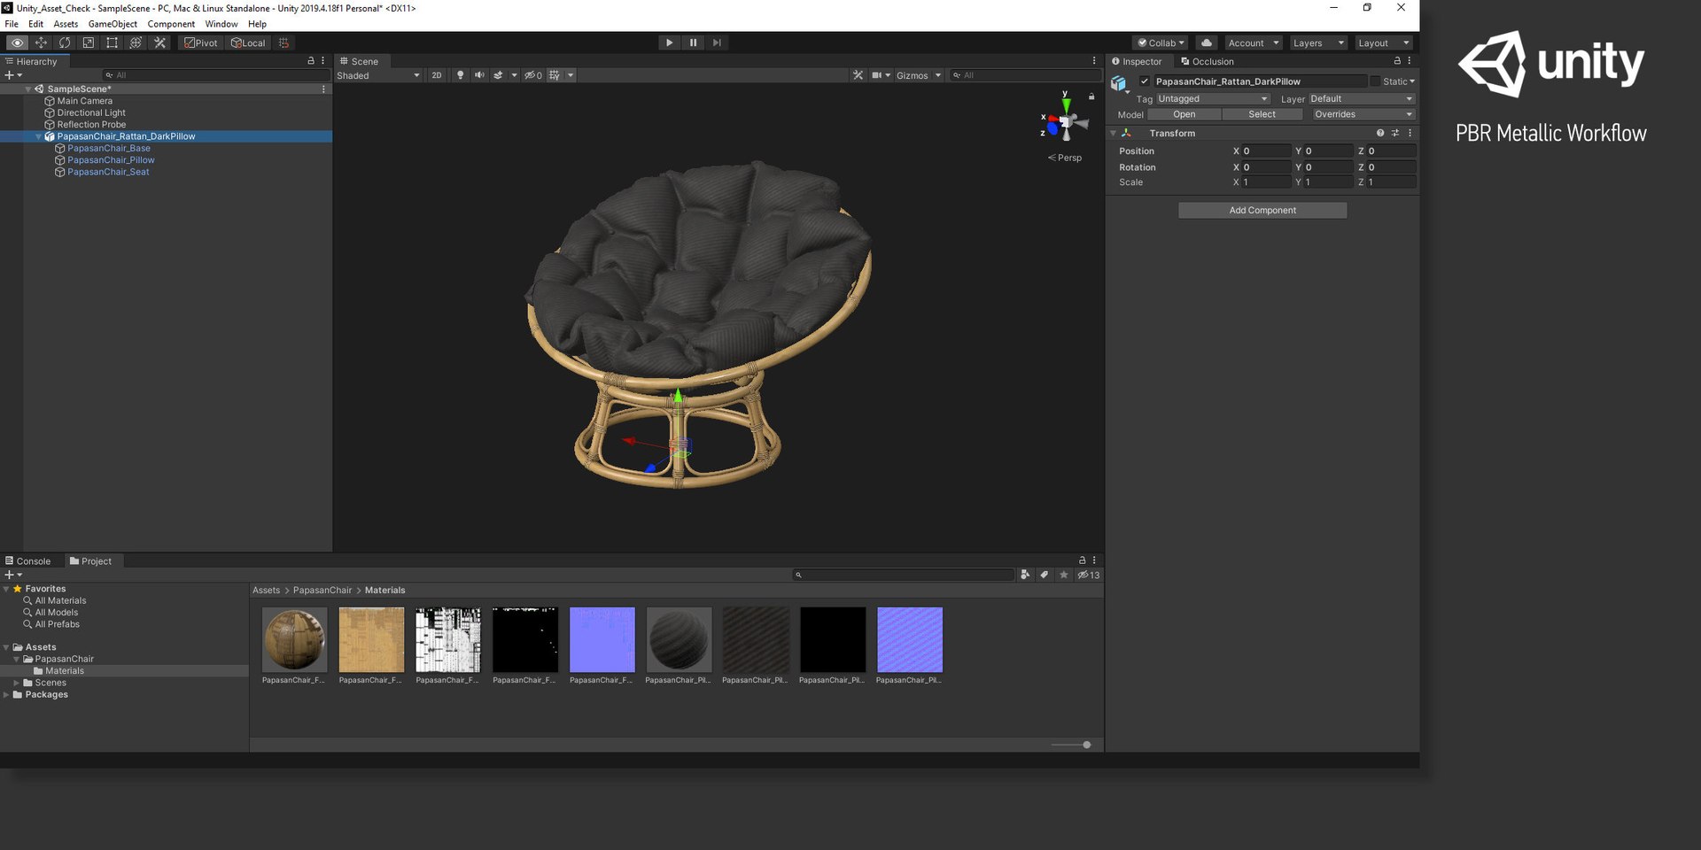Collapse PapasanChair_Rattan_DarkPillow in Hierarchy
The height and width of the screenshot is (850, 1701).
click(38, 136)
